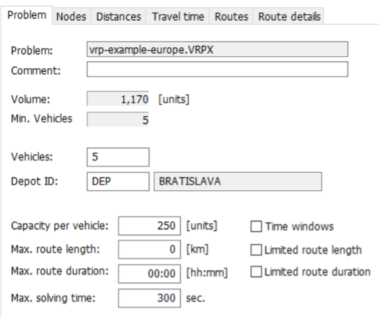Click the Volume value field
The height and width of the screenshot is (318, 381).
pos(118,99)
